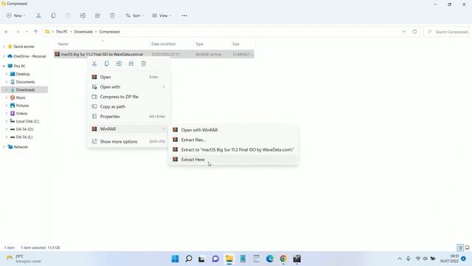Click the Rename icon in the context menu
Screen dimensions: 472x266
[119, 64]
